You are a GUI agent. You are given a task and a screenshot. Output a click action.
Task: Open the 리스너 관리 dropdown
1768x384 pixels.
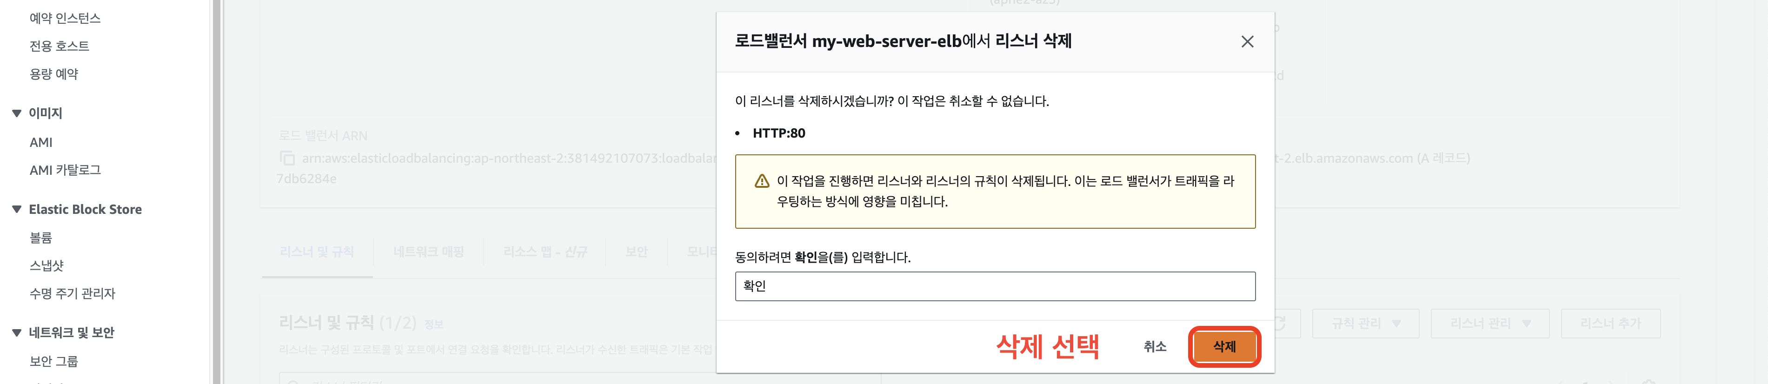point(1489,323)
